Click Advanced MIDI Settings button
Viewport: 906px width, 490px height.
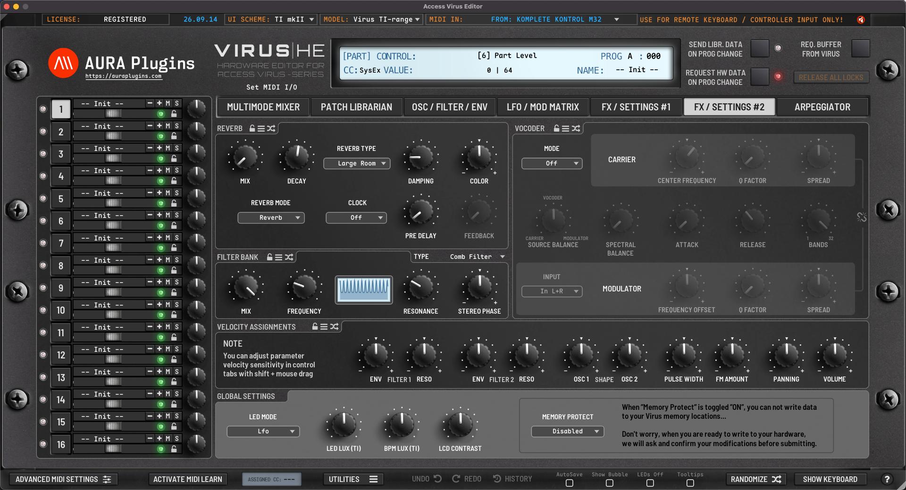pyautogui.click(x=63, y=479)
